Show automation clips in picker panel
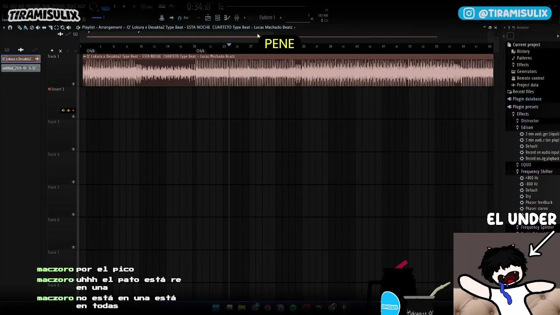 pos(35,50)
